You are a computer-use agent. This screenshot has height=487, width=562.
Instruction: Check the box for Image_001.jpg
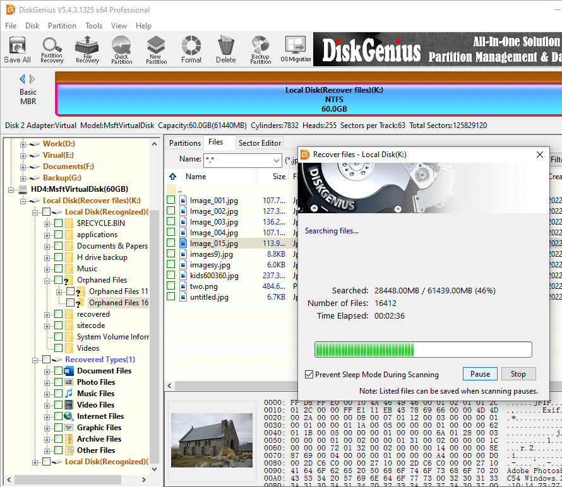coord(171,201)
